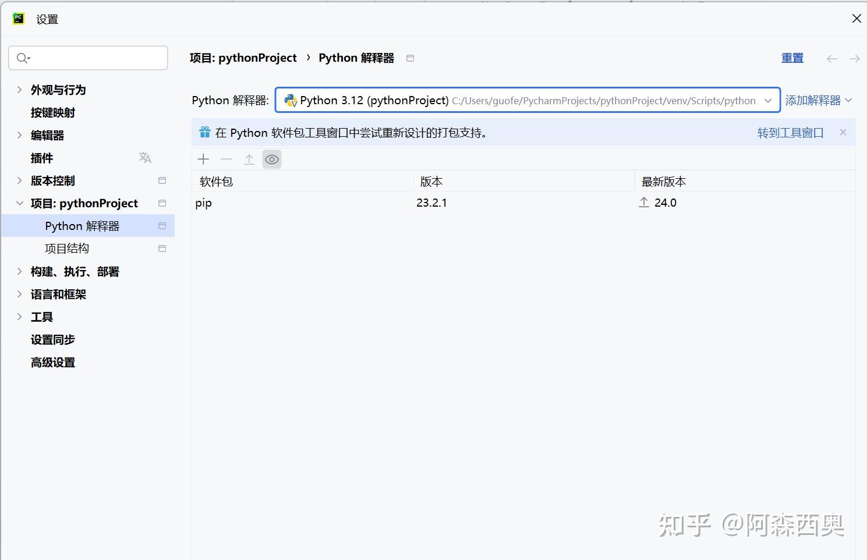Remove a package using the minus icon
This screenshot has width=867, height=560.
pyautogui.click(x=226, y=158)
